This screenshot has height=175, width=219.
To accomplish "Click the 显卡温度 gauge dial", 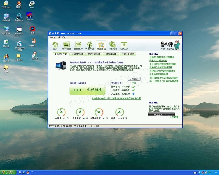I will click(x=80, y=112).
